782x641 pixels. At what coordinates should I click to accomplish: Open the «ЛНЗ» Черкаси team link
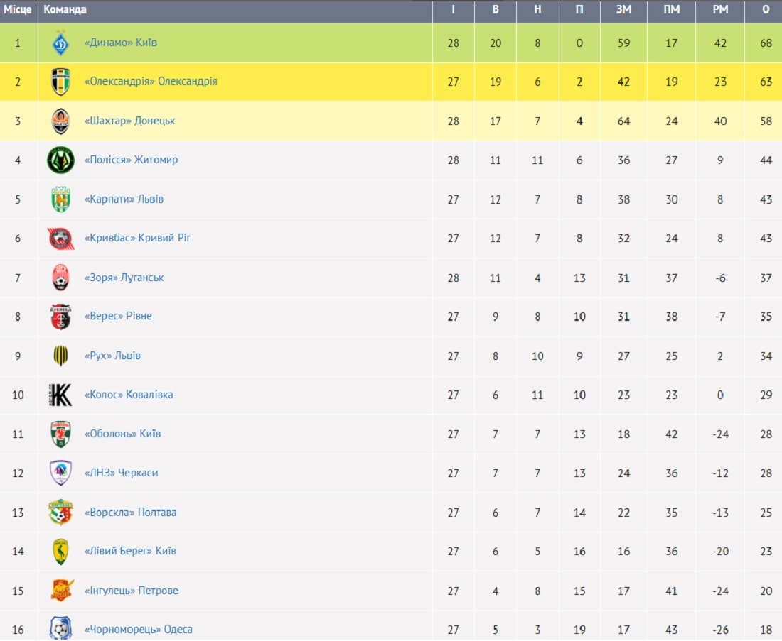121,473
